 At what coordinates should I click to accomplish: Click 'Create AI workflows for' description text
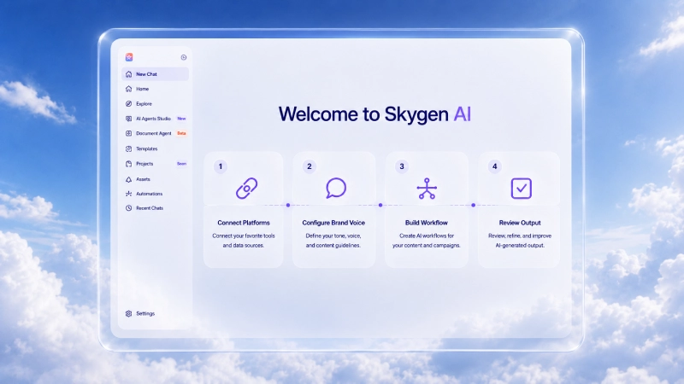click(x=426, y=236)
